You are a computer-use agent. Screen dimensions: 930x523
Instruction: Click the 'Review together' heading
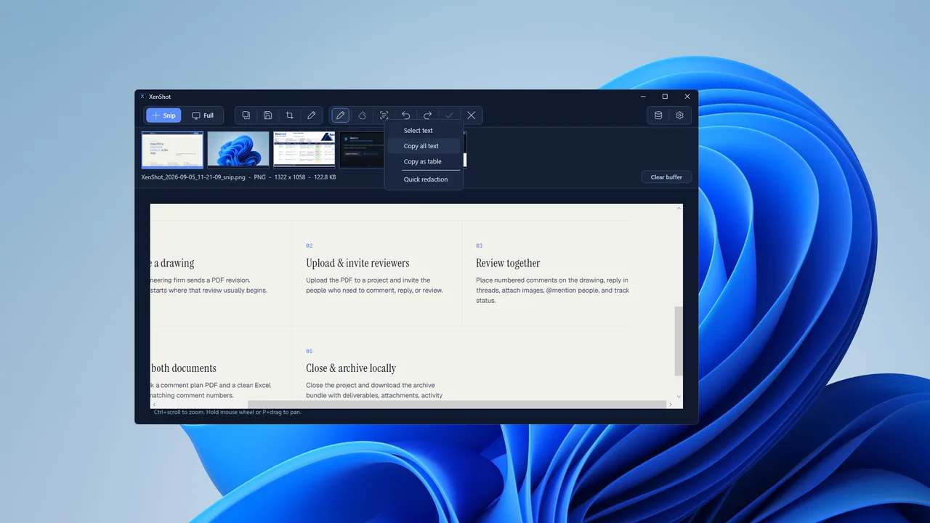click(508, 263)
